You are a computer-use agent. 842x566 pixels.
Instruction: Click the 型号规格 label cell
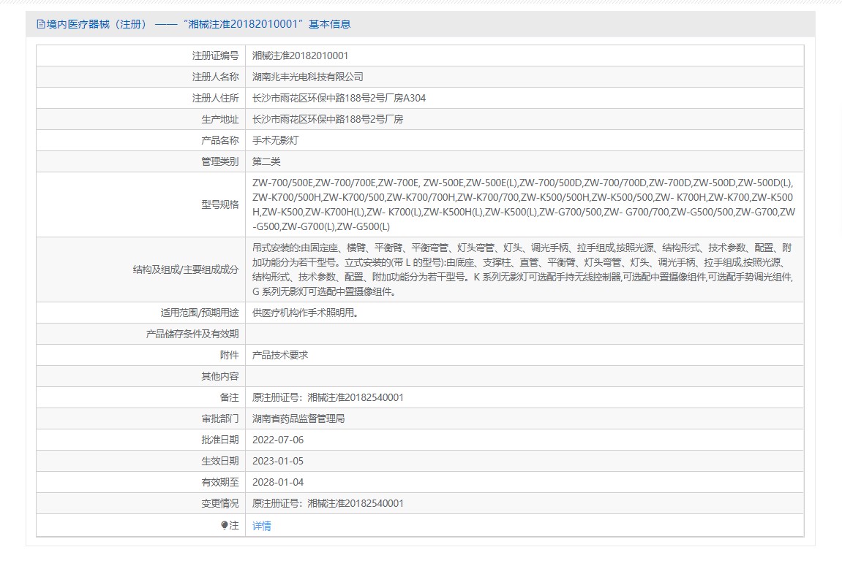[140, 204]
